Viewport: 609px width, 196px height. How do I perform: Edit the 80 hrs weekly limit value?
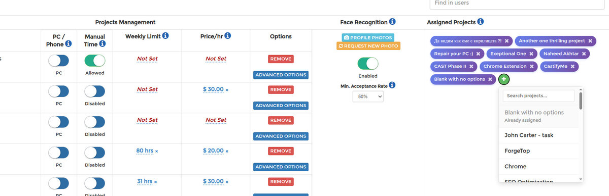(145, 151)
